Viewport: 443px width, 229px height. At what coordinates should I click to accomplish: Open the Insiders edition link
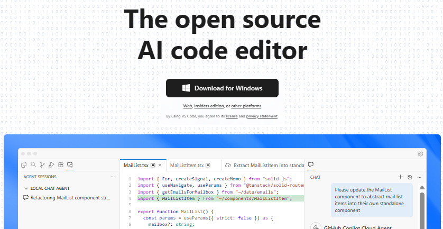pyautogui.click(x=209, y=106)
